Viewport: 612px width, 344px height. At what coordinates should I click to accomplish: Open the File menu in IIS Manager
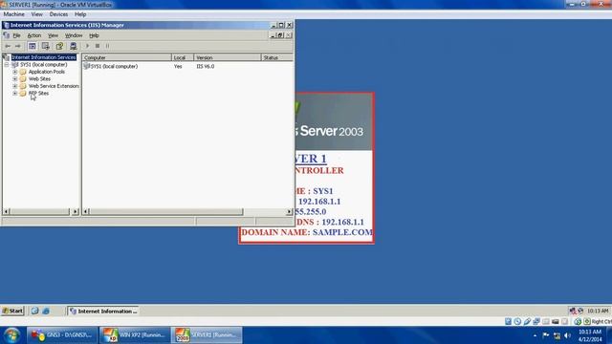coord(16,35)
